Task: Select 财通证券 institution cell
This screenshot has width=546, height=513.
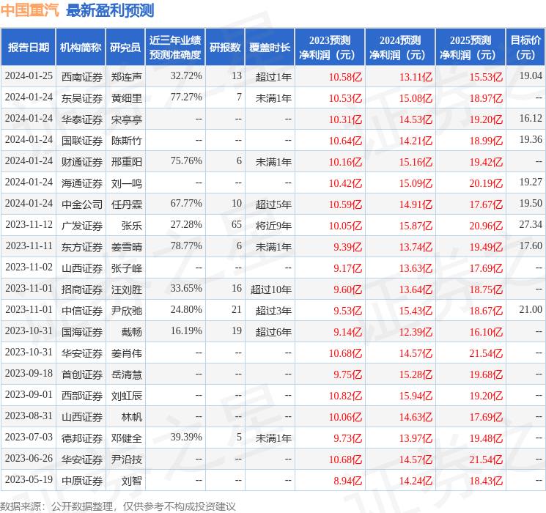Action: [82, 162]
